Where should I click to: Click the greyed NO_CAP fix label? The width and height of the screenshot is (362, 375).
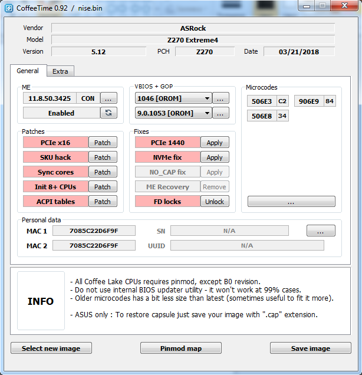coord(167,172)
